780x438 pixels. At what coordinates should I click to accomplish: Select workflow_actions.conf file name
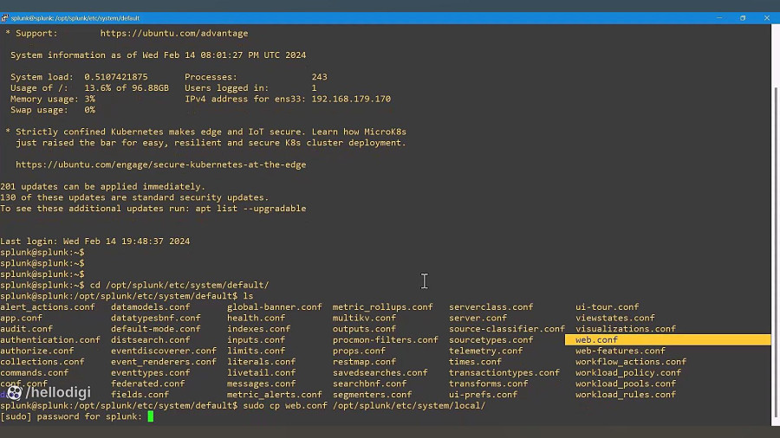point(631,362)
